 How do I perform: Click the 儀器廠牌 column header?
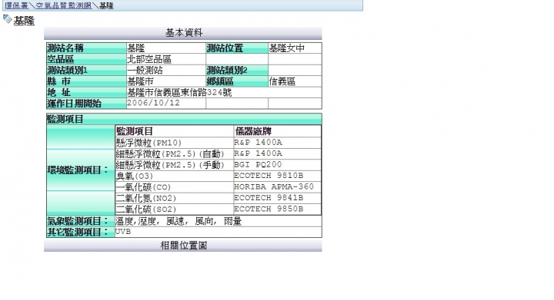(x=277, y=131)
